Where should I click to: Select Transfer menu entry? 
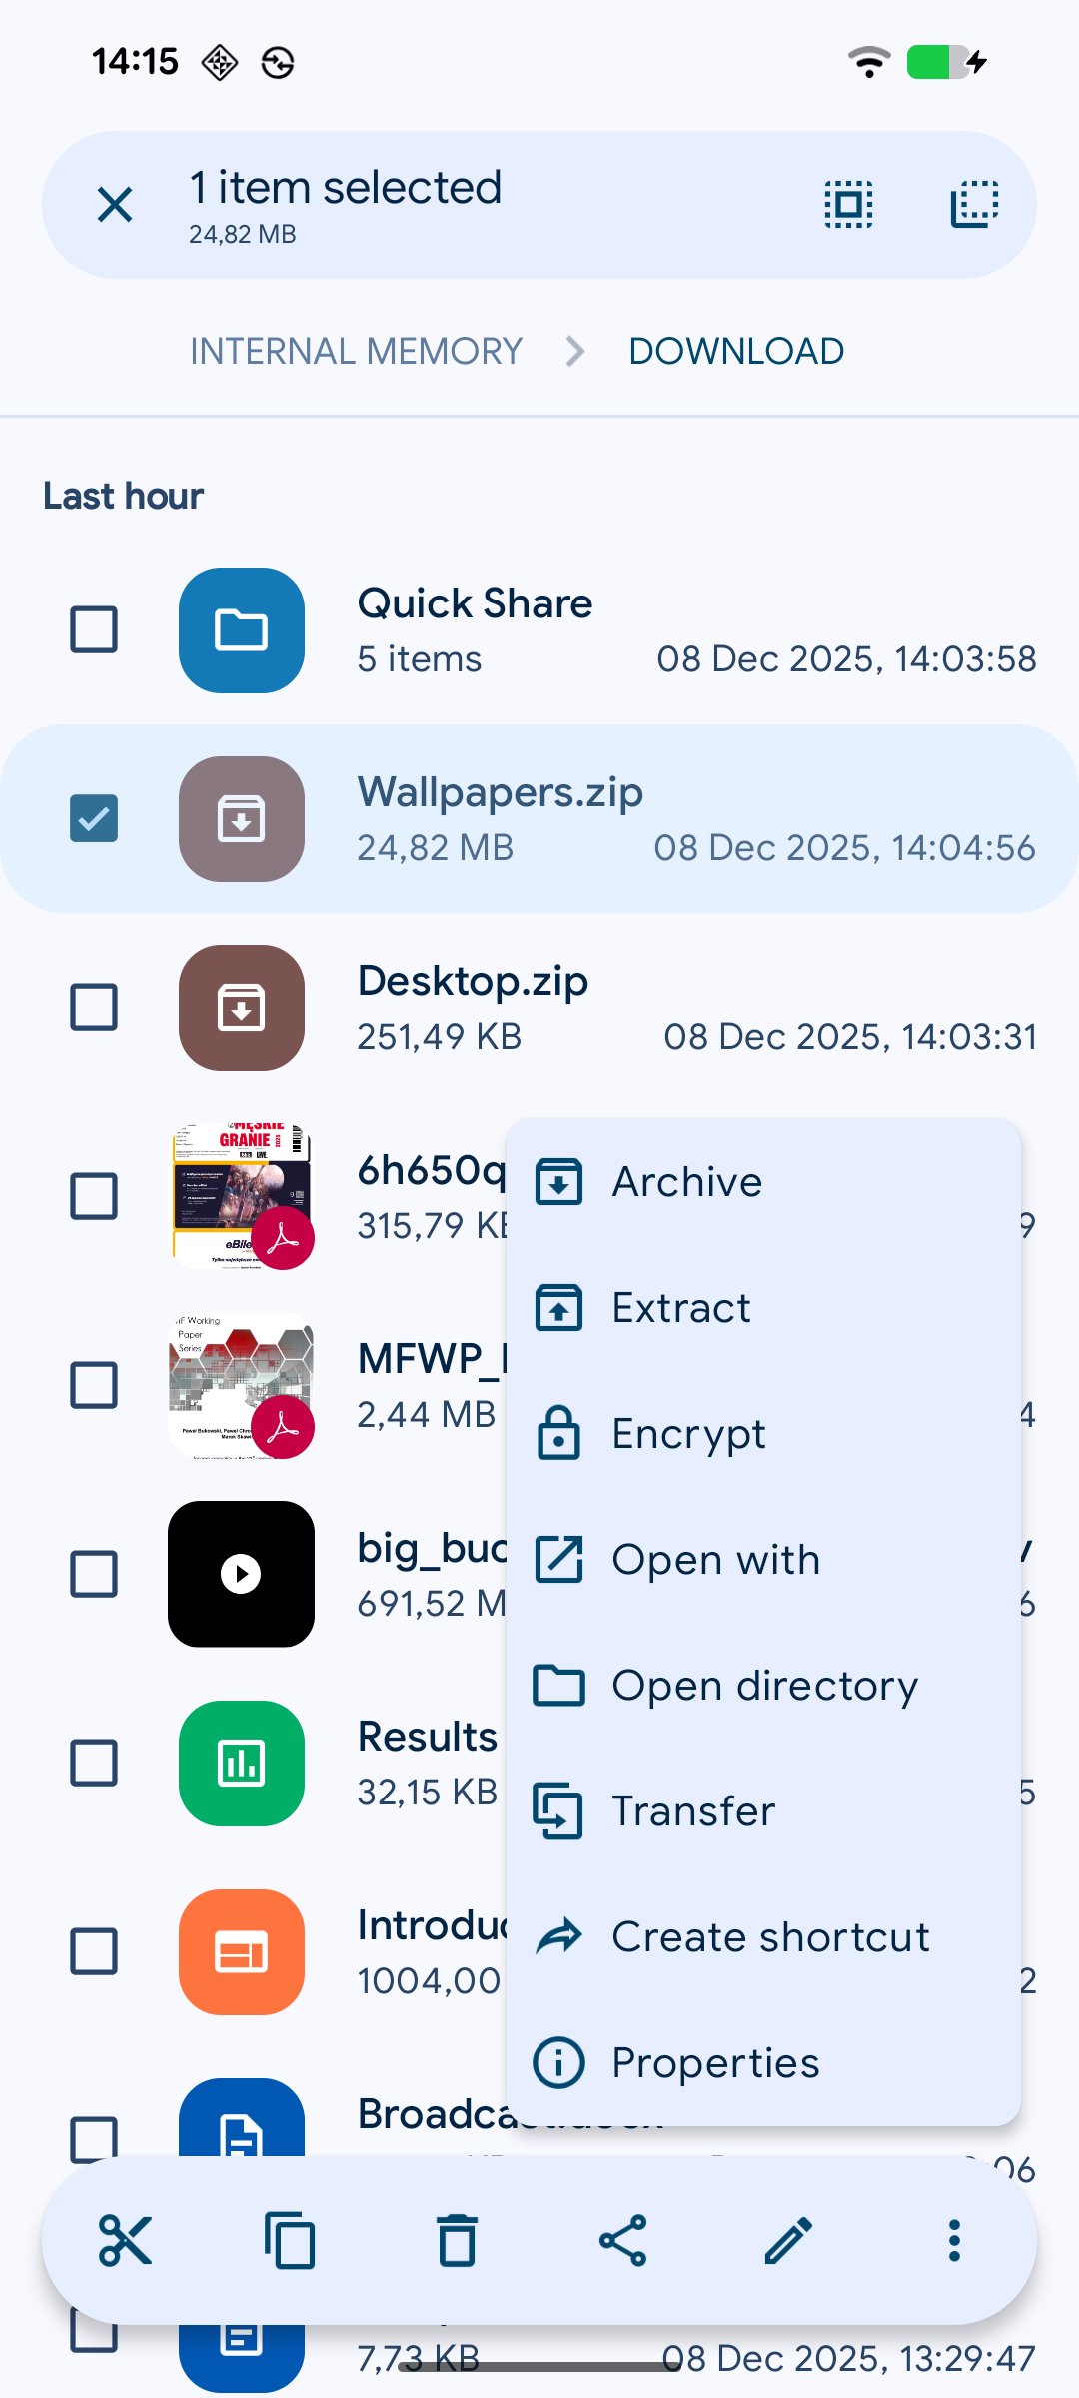pos(763,1811)
